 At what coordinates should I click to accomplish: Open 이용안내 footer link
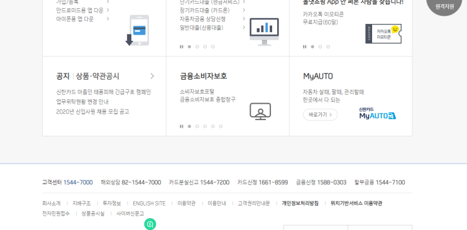pyautogui.click(x=217, y=204)
